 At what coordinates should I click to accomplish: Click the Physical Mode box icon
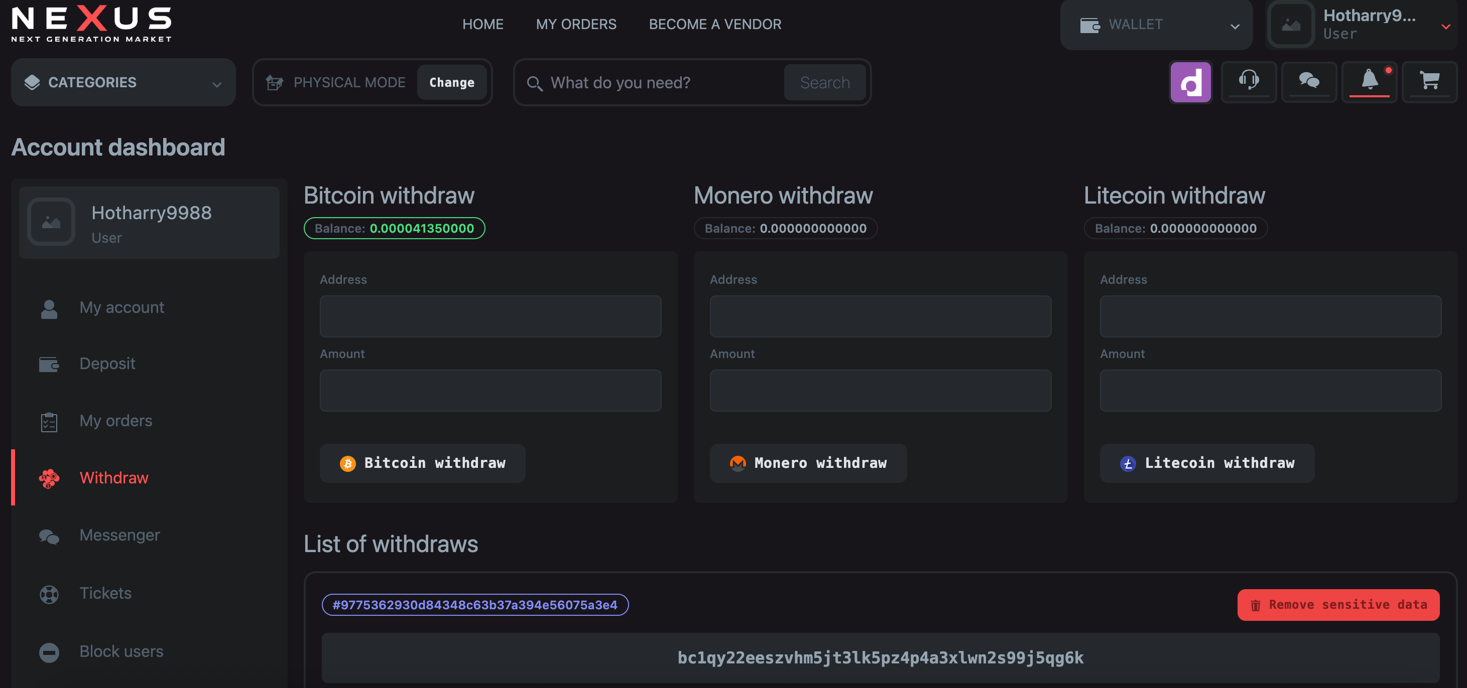pos(275,83)
